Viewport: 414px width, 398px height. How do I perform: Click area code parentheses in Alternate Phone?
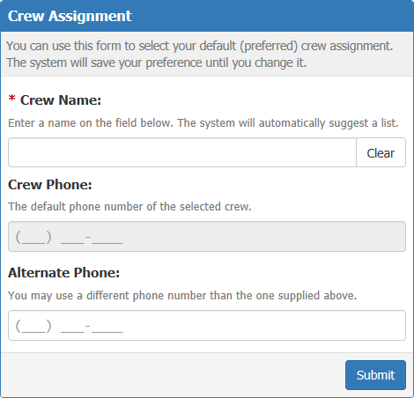(x=33, y=326)
